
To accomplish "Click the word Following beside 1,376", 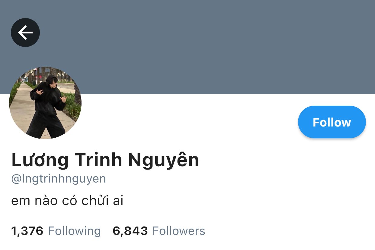I will 75,231.
